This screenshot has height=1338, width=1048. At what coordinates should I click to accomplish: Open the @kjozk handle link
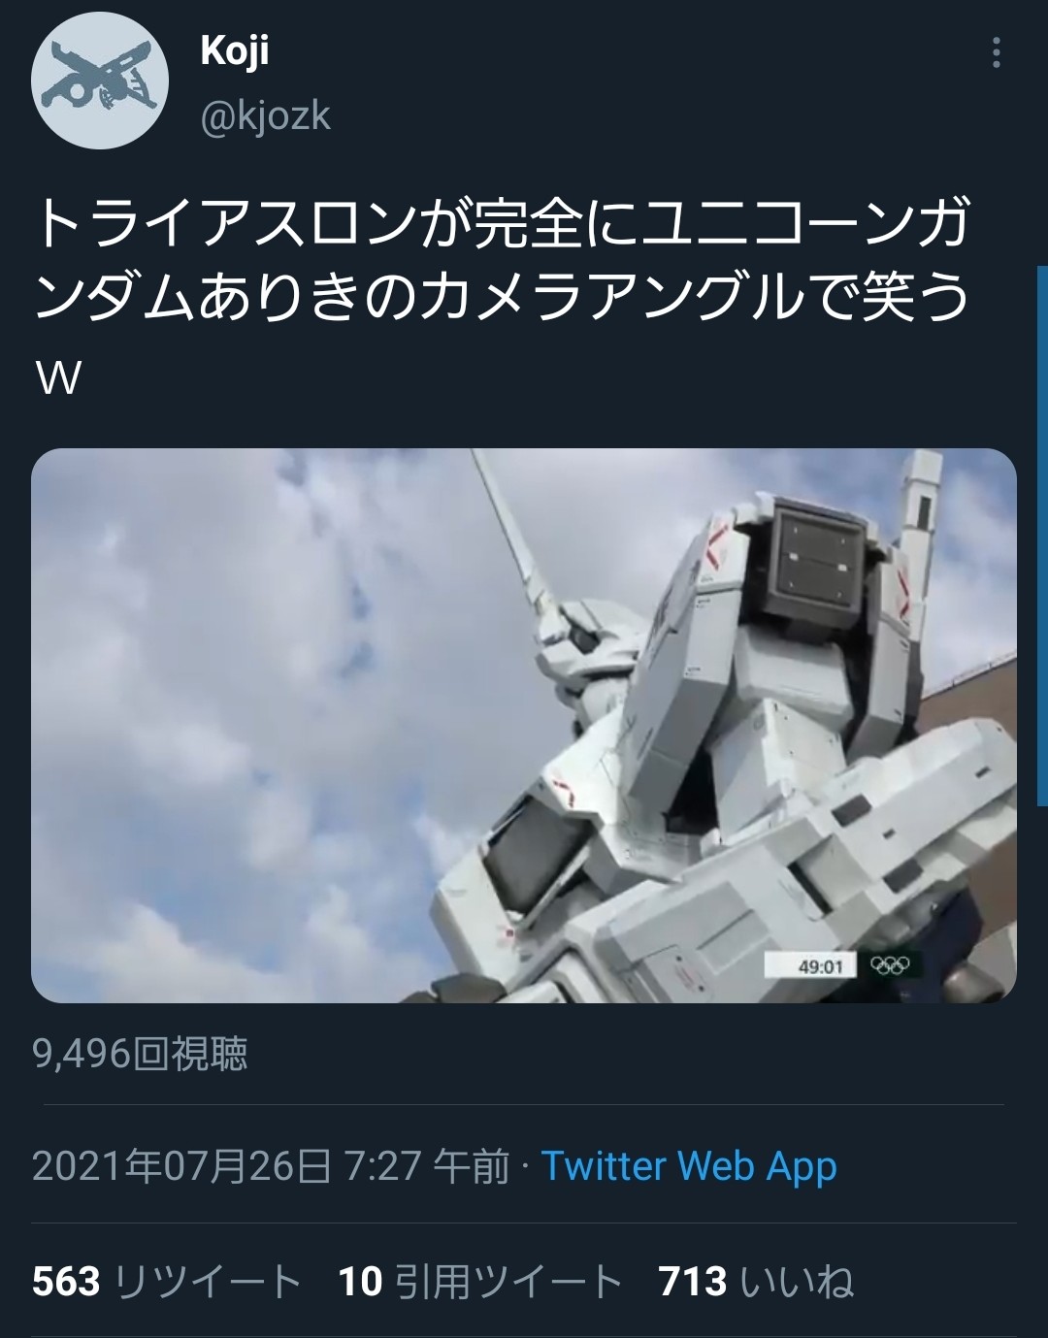265,117
